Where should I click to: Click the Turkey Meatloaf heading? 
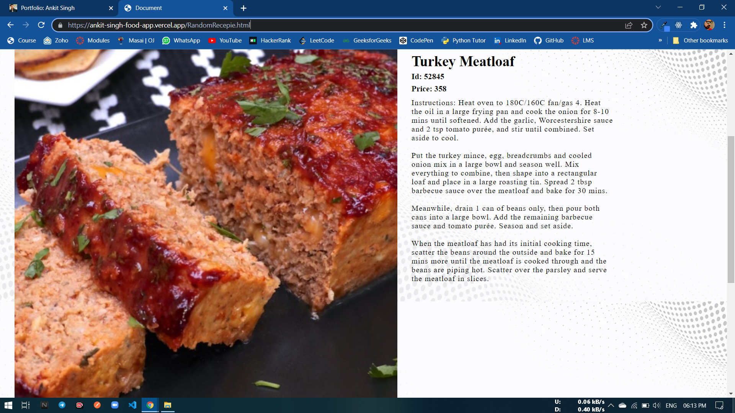click(463, 61)
